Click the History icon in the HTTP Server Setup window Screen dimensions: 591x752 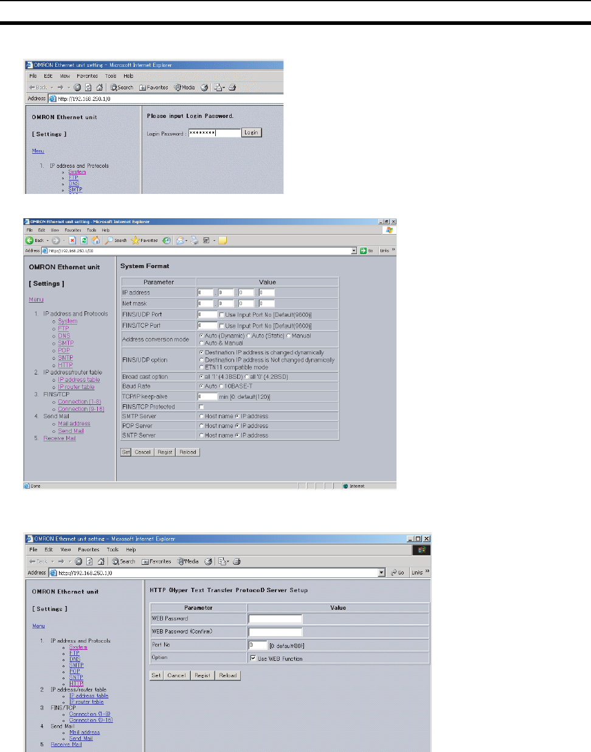208,562
